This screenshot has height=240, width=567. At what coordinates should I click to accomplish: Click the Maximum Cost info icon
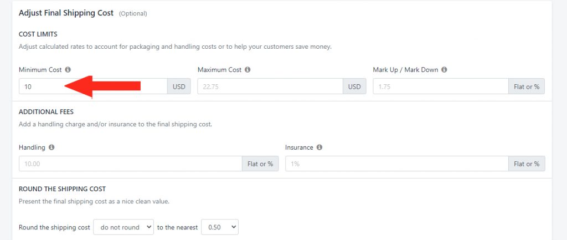(248, 70)
